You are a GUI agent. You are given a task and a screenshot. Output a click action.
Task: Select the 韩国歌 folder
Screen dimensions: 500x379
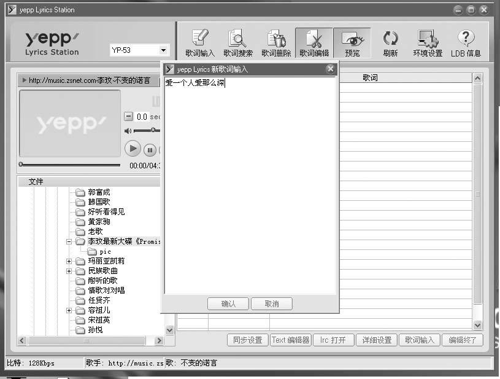(99, 202)
